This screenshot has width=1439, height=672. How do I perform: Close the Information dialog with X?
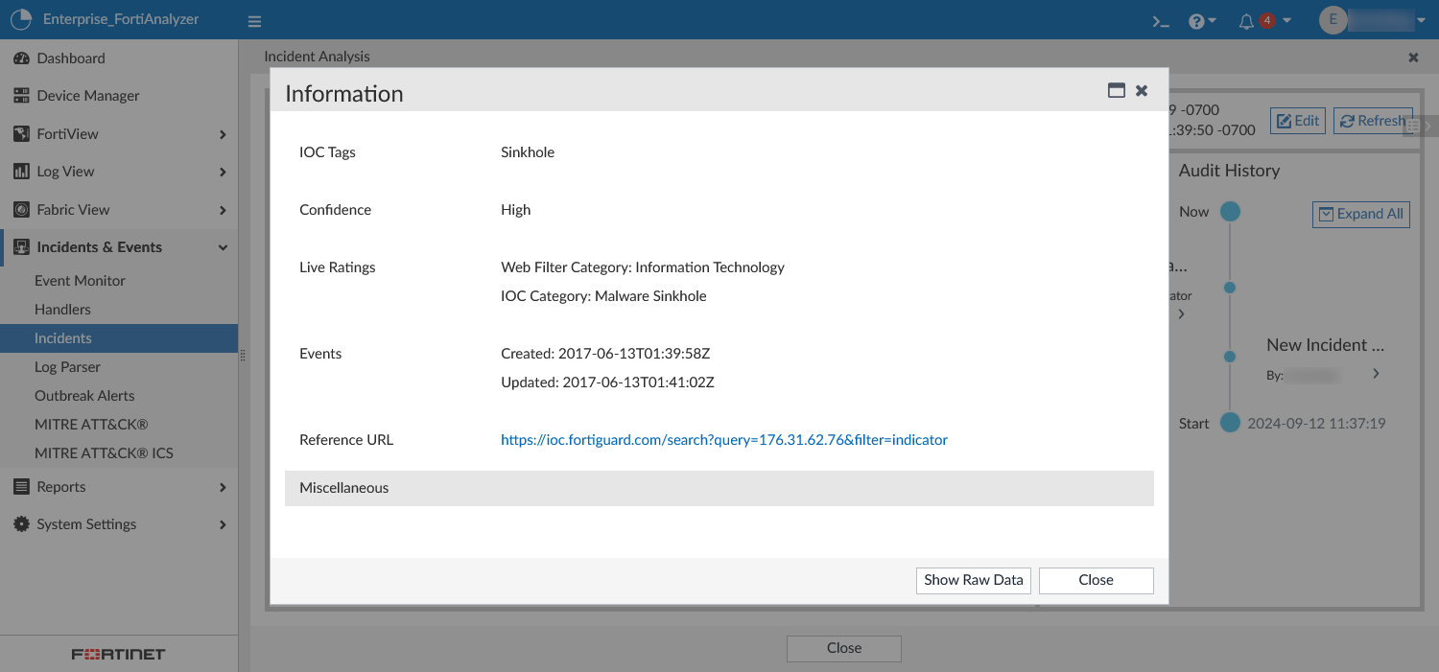click(1142, 90)
